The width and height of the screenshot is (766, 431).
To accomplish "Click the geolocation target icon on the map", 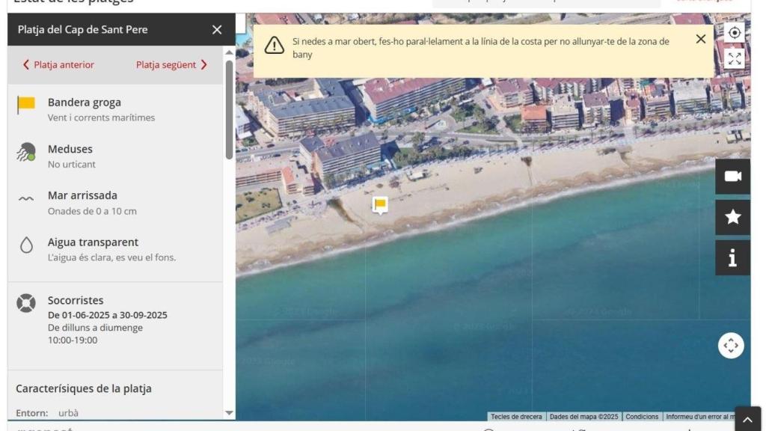I will 734,32.
